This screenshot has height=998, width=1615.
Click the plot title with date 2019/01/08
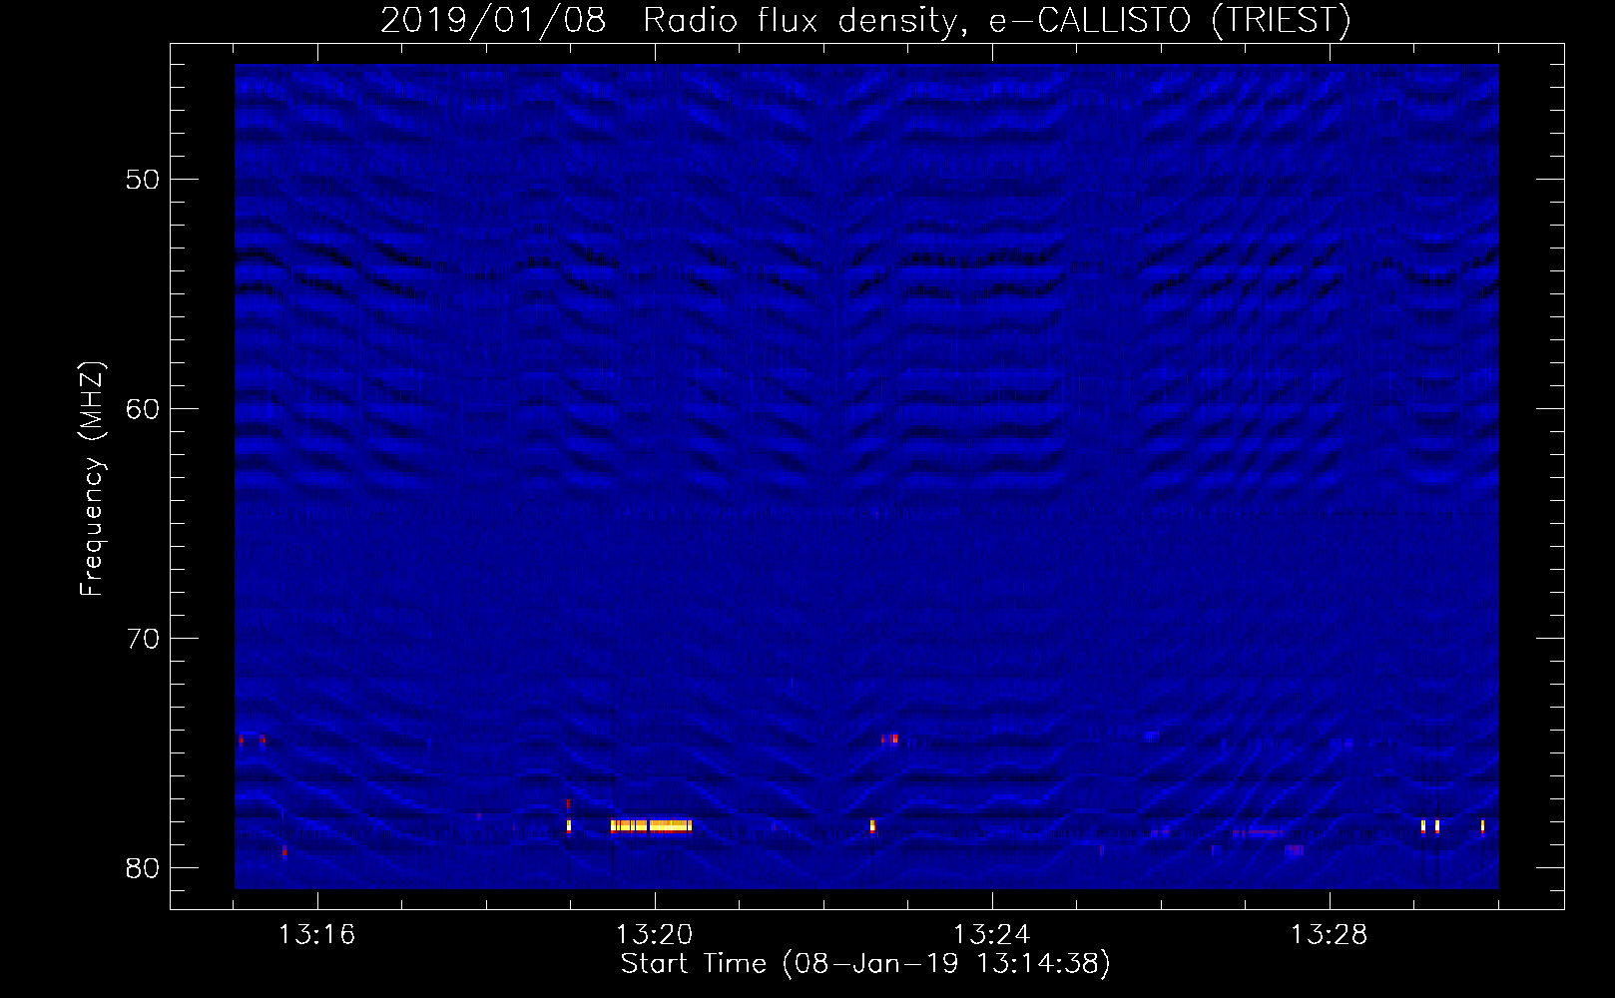pos(865,20)
